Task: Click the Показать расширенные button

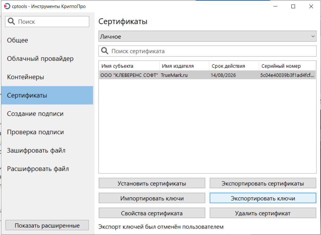Action: coord(47,226)
